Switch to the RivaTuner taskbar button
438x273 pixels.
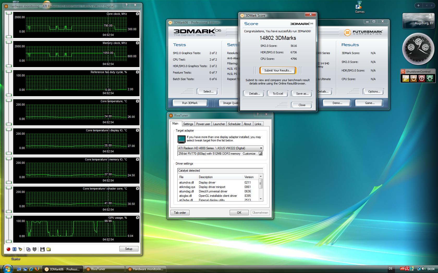tap(104, 269)
